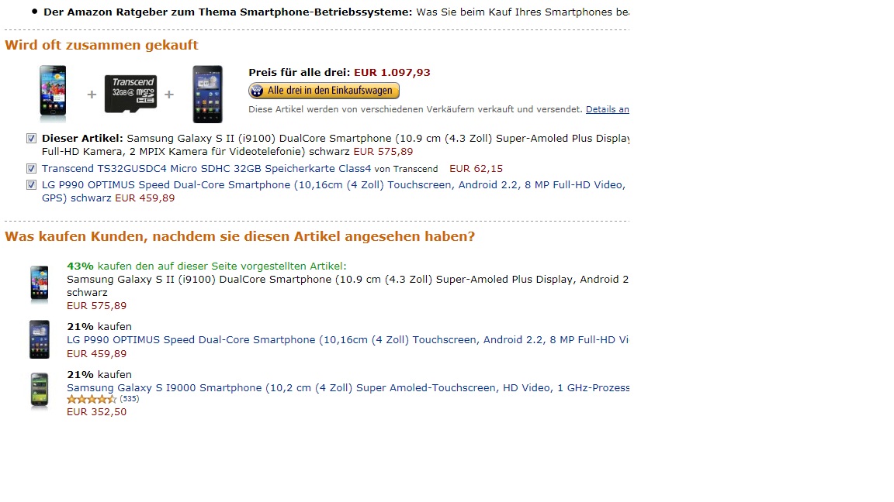Click the Samsung Galaxy S II title under 43%

click(348, 286)
